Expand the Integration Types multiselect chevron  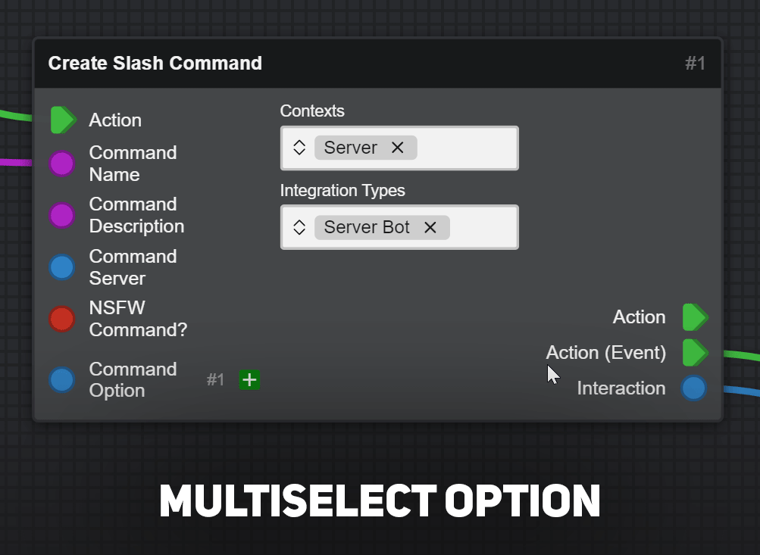[x=299, y=227]
